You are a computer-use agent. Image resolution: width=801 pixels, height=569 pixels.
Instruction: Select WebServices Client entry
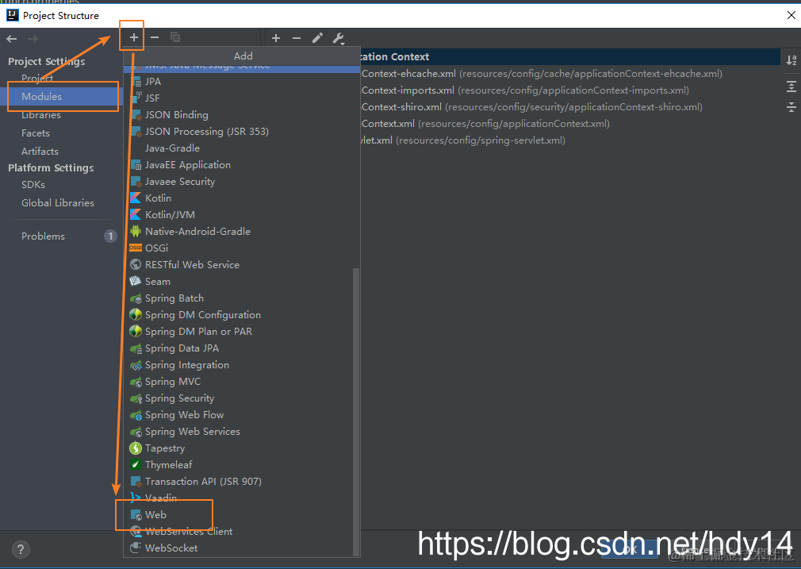tap(239, 532)
